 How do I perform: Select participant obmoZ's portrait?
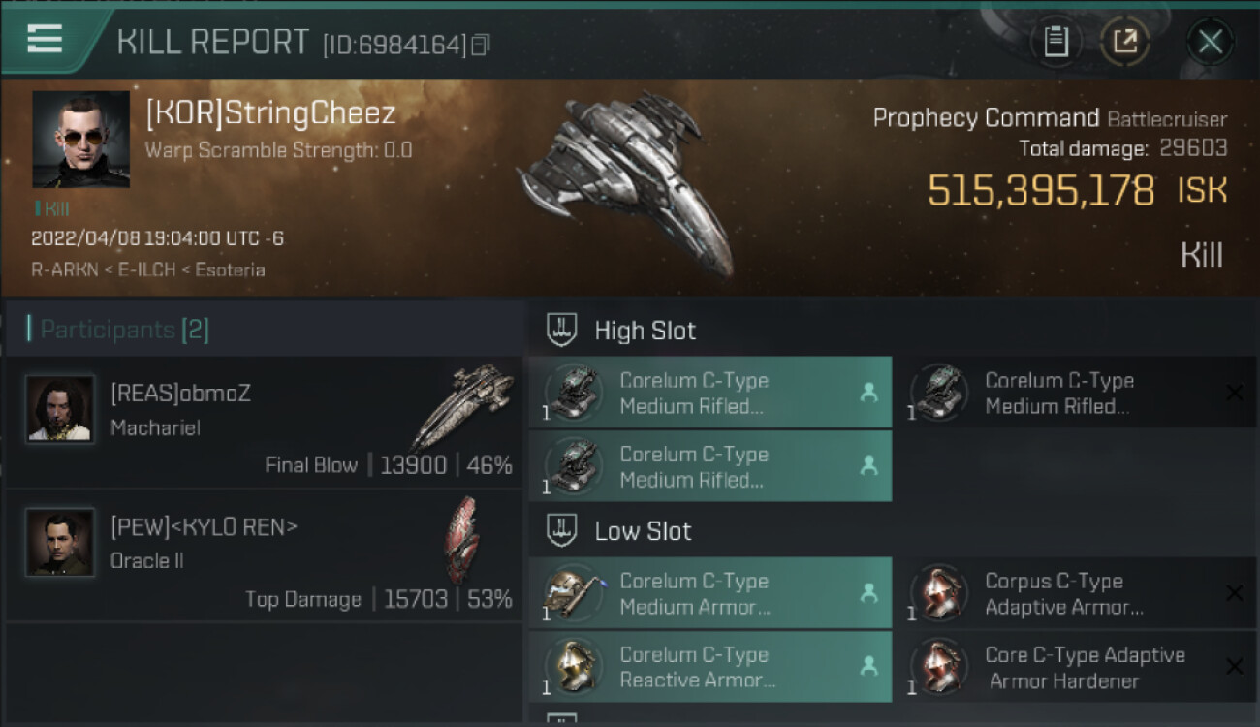point(60,409)
